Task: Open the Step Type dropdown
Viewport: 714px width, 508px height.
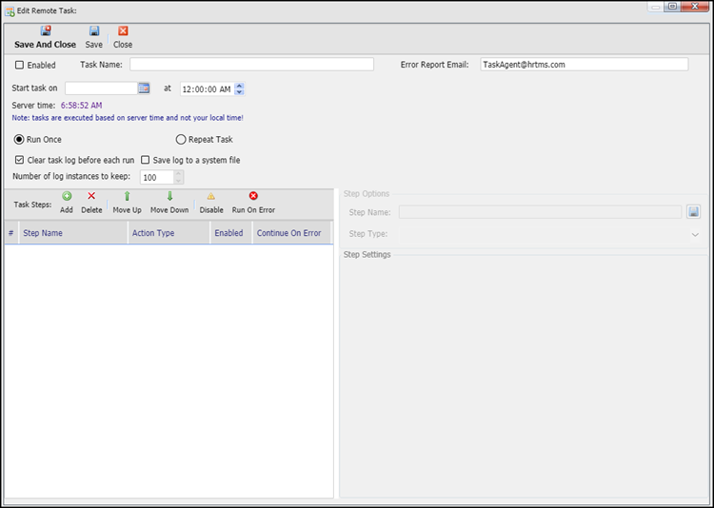Action: pyautogui.click(x=695, y=235)
